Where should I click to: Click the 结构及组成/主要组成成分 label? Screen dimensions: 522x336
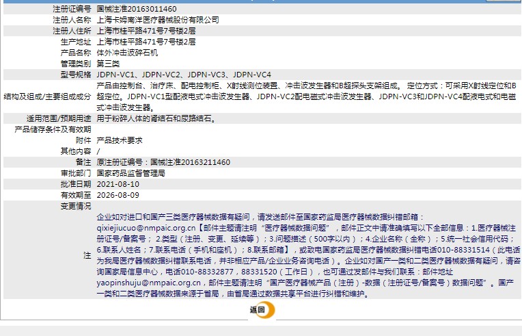pyautogui.click(x=47, y=96)
